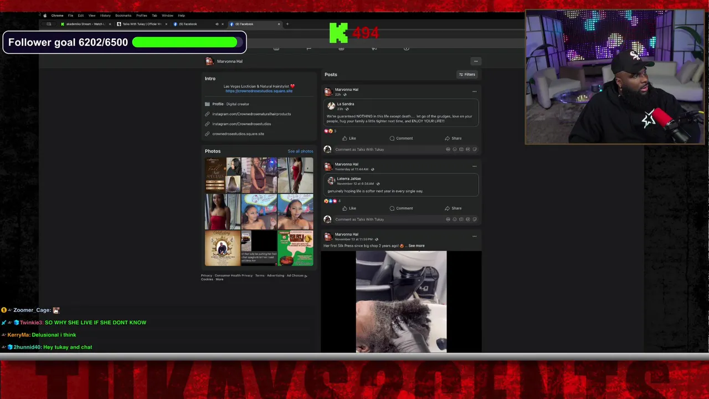Open options menu of 22h post
Image resolution: width=709 pixels, height=399 pixels.
pos(474,91)
